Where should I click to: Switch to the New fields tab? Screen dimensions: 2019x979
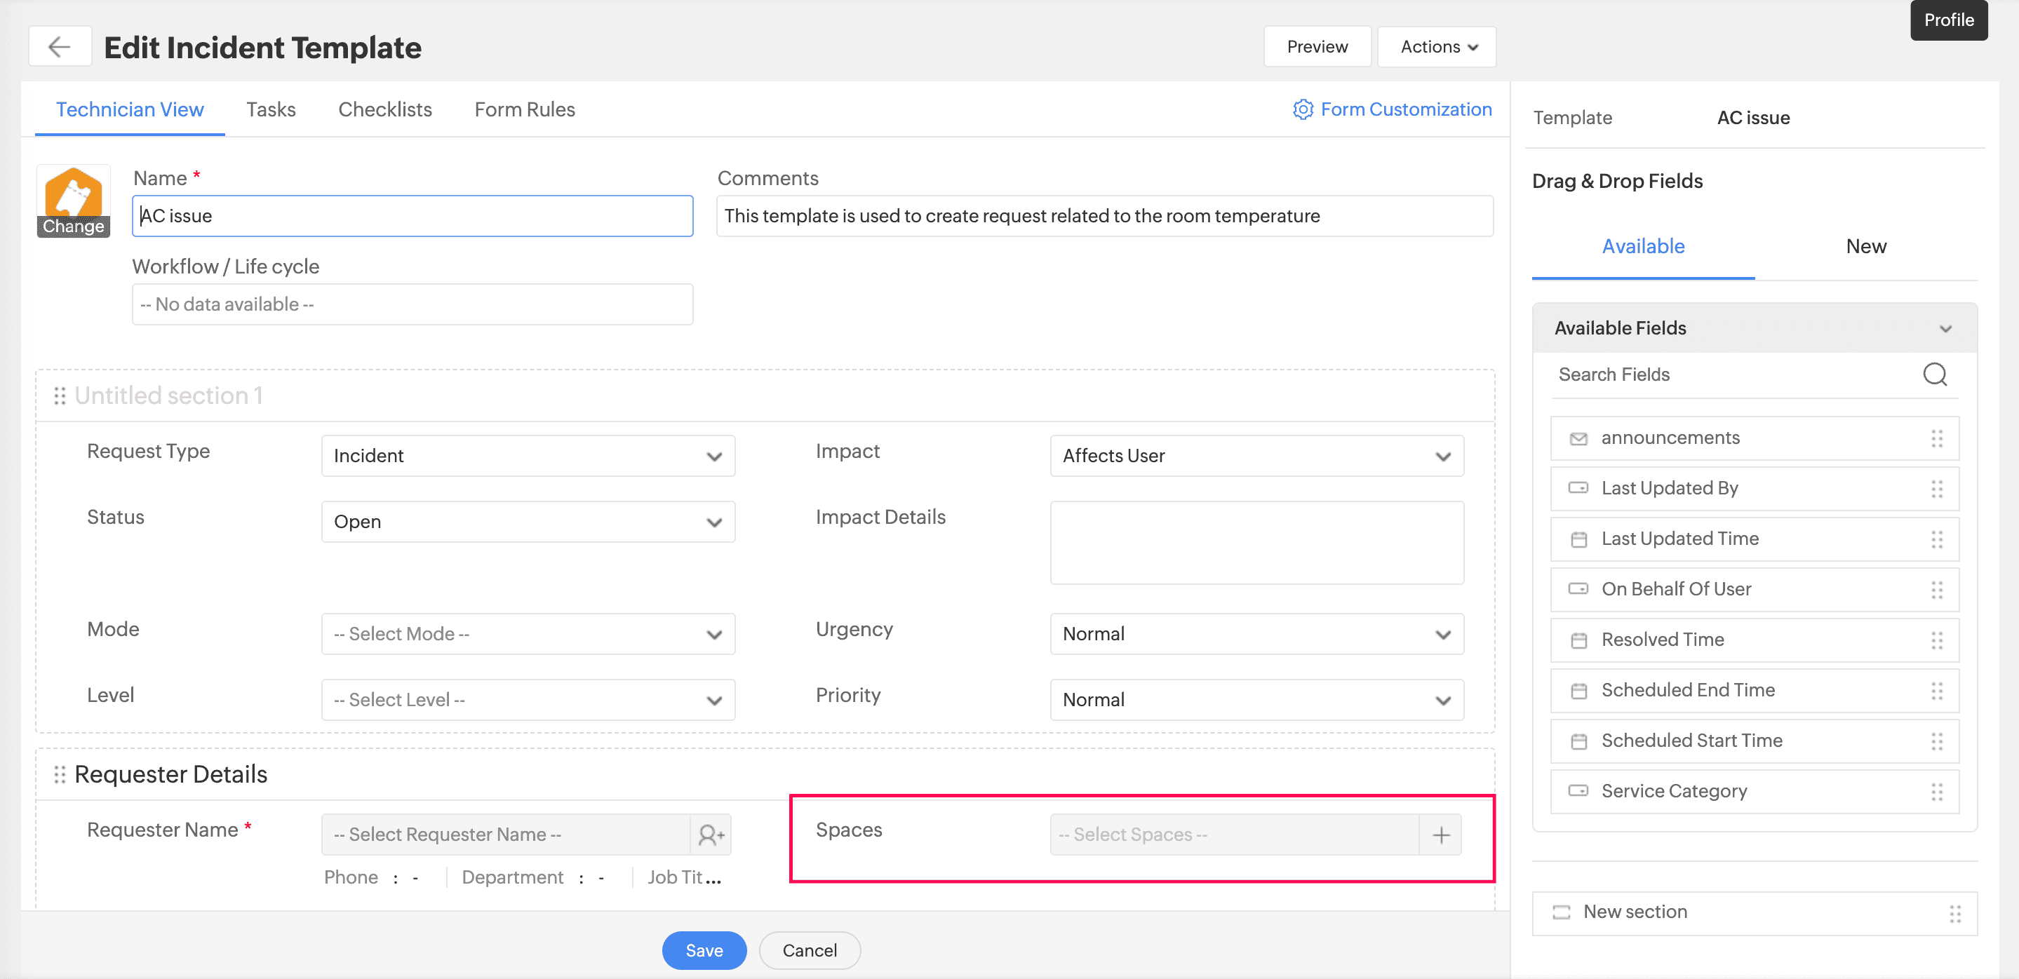coord(1865,247)
